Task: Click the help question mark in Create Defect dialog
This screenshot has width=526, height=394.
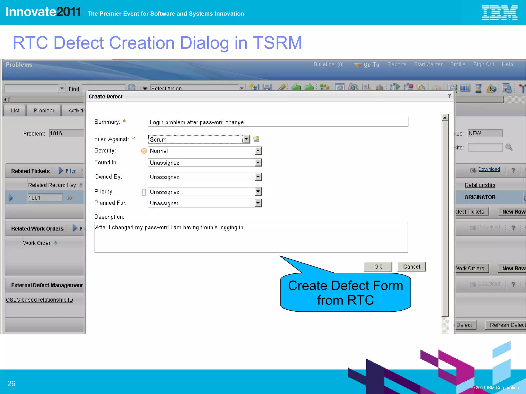Action: [449, 96]
